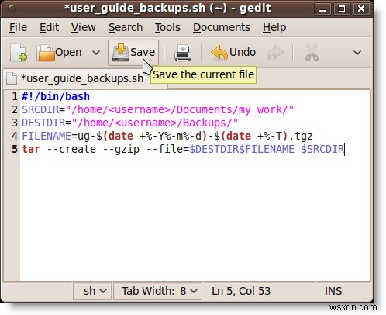Undo the last action
The height and width of the screenshot is (315, 386).
[x=233, y=53]
